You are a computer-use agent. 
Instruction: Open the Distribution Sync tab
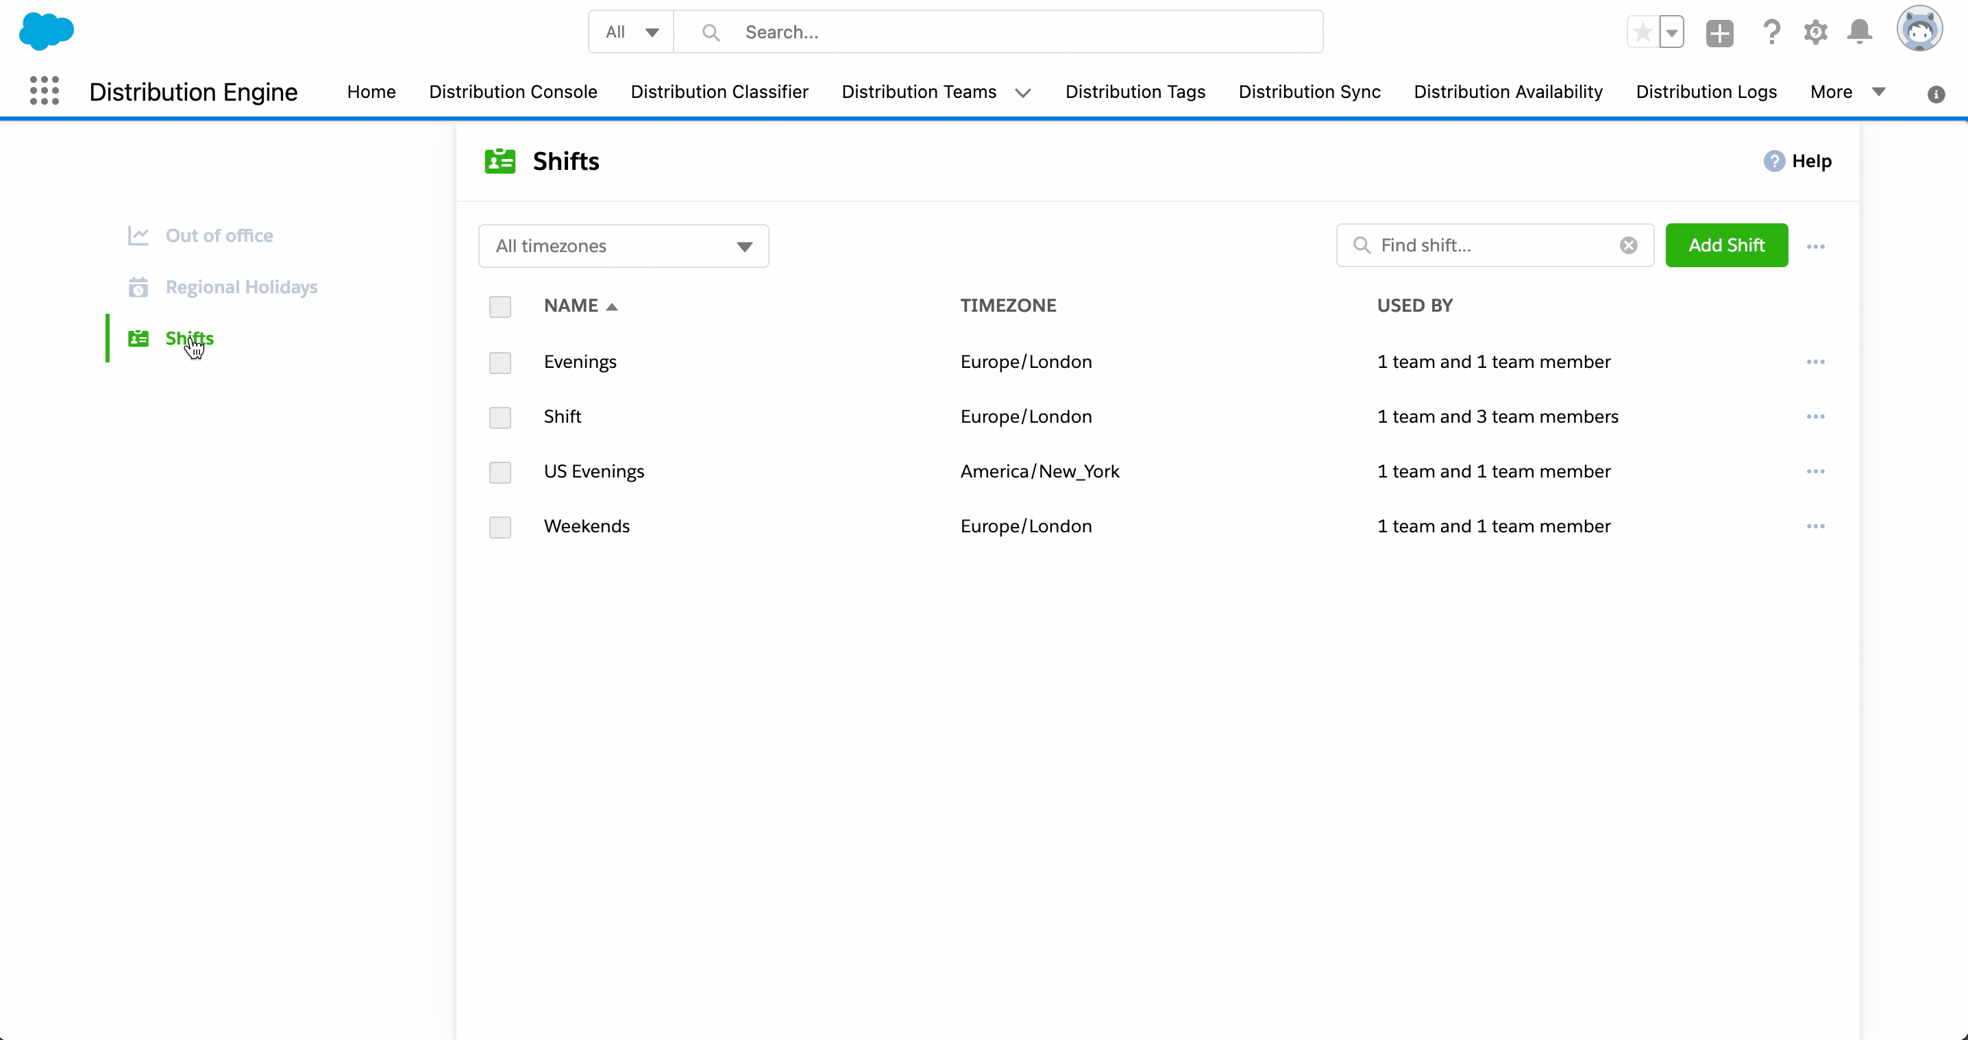pyautogui.click(x=1309, y=92)
